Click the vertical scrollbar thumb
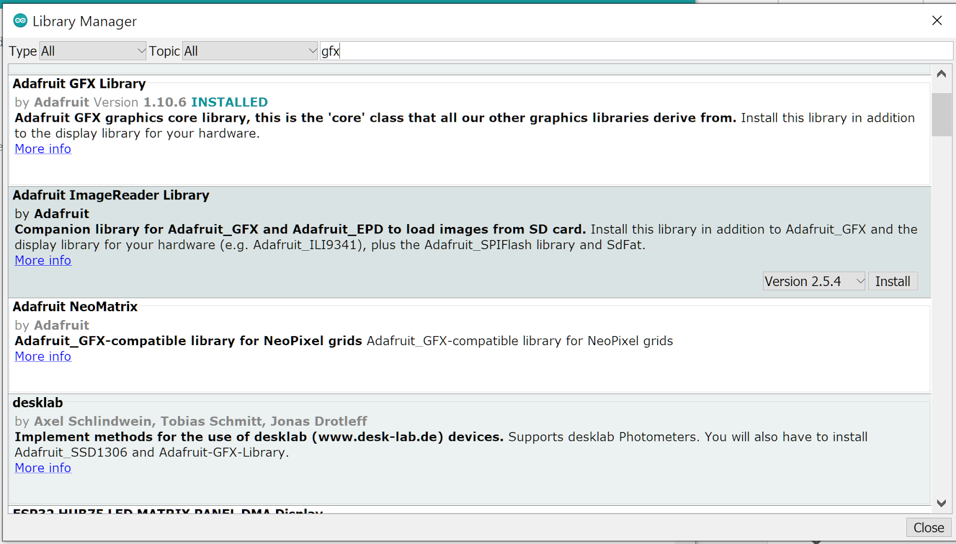The height and width of the screenshot is (544, 956). coord(942,115)
